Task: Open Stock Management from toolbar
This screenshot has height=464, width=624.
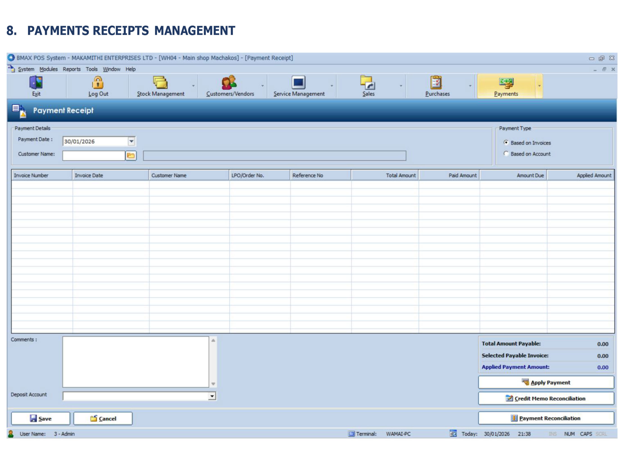Action: pos(160,83)
